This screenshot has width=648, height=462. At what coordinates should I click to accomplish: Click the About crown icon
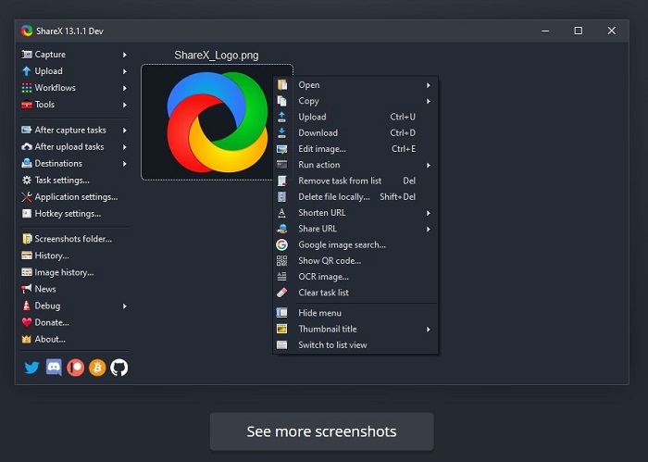point(27,339)
